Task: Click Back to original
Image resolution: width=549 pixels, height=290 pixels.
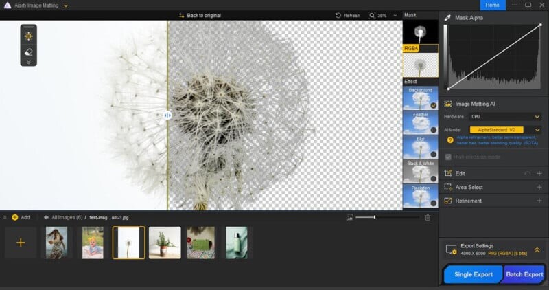Action: (199, 15)
